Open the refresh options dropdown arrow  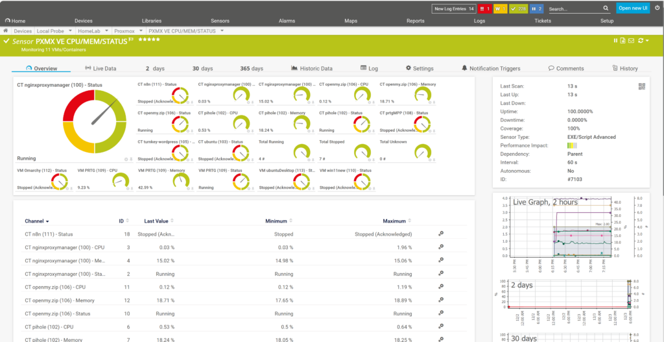click(648, 41)
